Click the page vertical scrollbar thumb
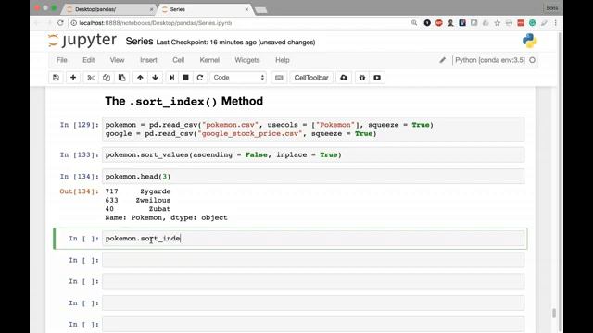This screenshot has width=593, height=333. click(x=554, y=313)
